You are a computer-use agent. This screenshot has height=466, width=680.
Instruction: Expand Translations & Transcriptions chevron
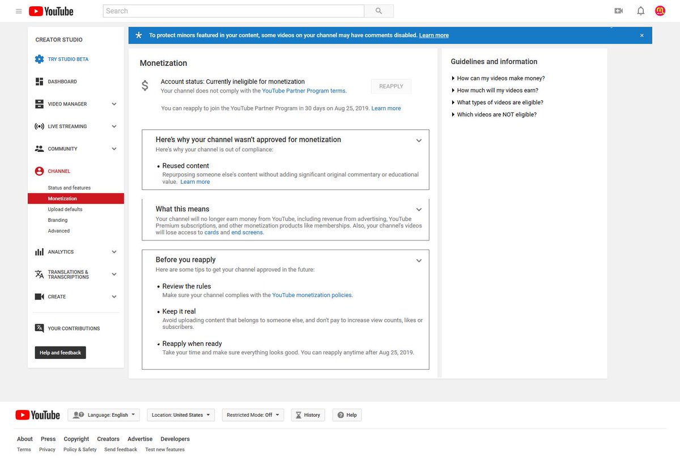pyautogui.click(x=114, y=274)
